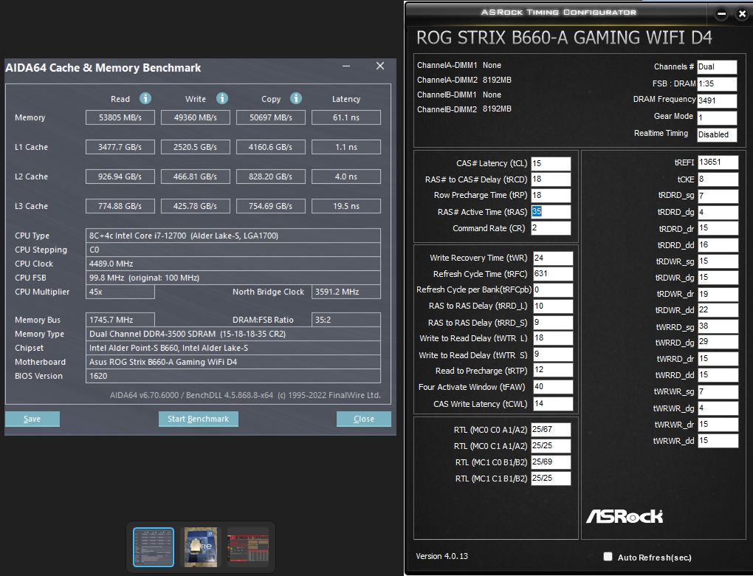Click the tWRRD_sg field

[718, 326]
